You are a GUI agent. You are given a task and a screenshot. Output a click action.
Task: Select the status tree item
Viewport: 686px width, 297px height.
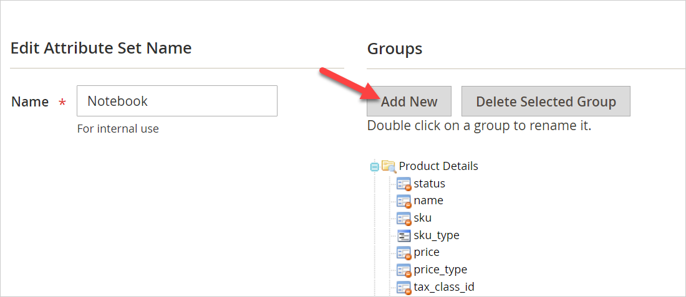(429, 184)
